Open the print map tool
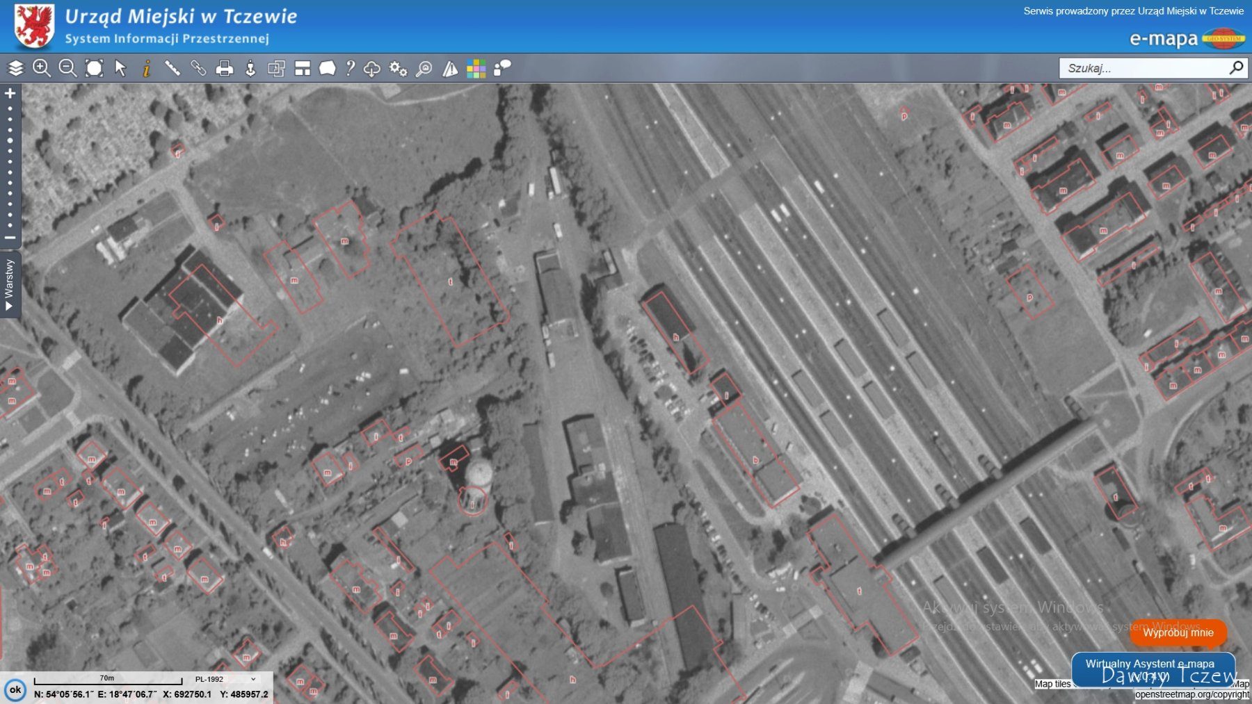This screenshot has width=1252, height=704. pos(224,68)
